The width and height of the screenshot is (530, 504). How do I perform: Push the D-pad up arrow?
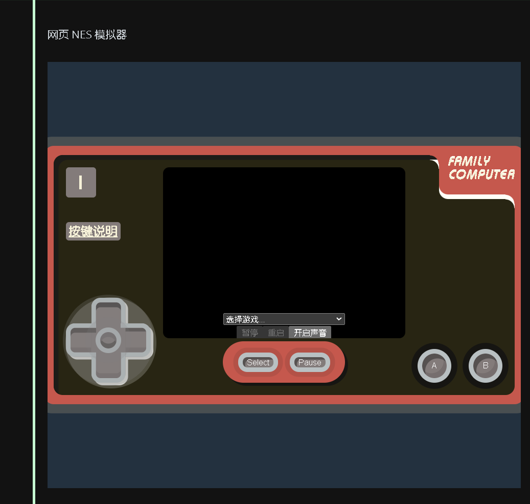pos(108,313)
